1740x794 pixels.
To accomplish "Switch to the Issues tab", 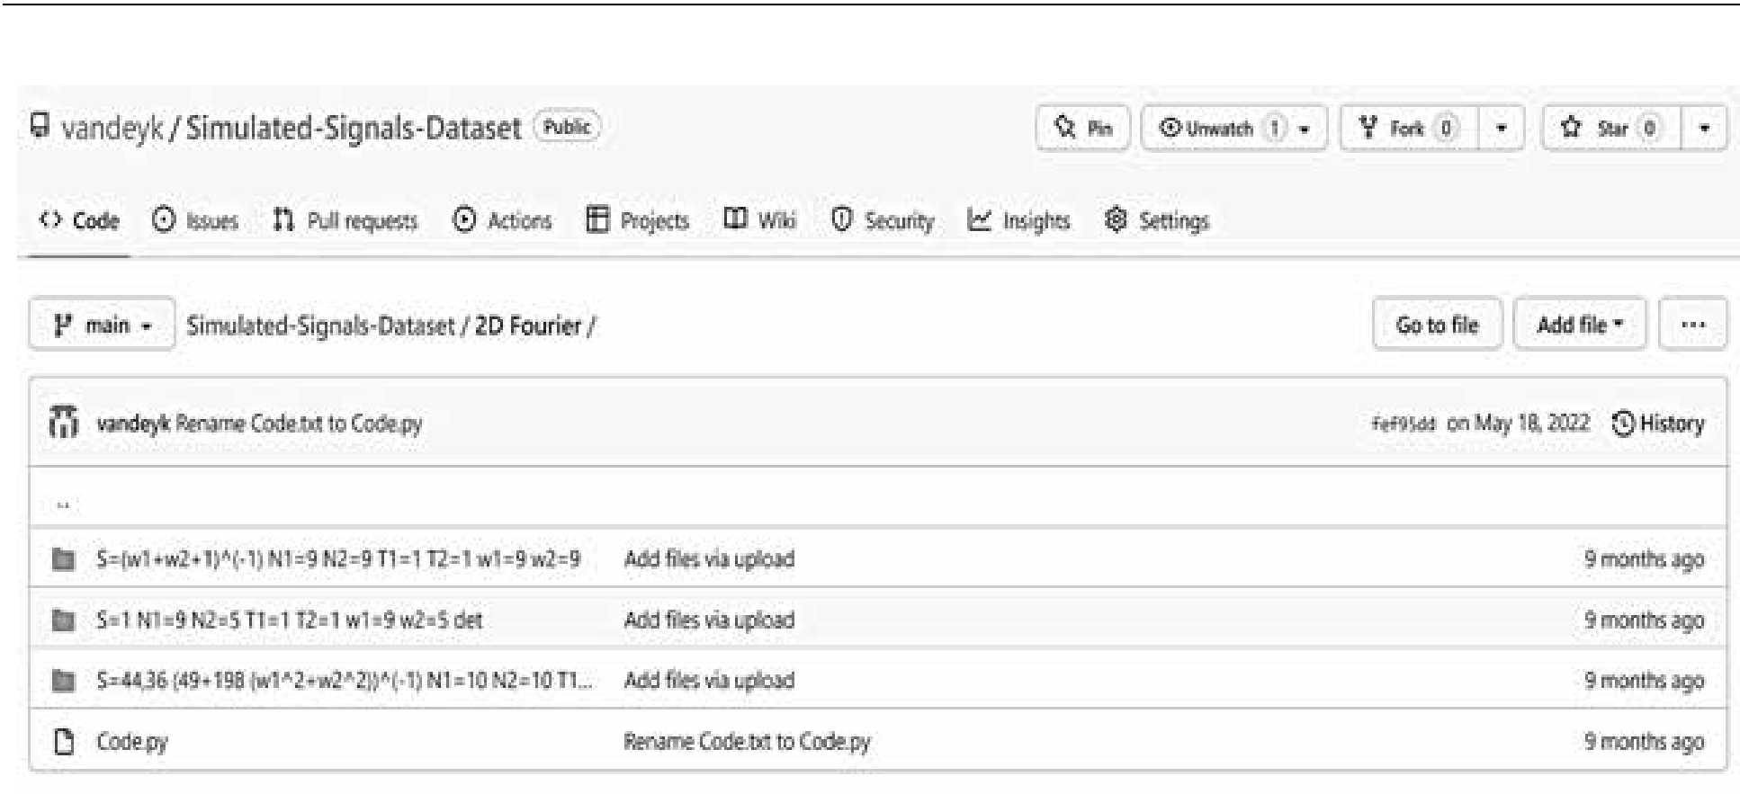I will (x=195, y=220).
